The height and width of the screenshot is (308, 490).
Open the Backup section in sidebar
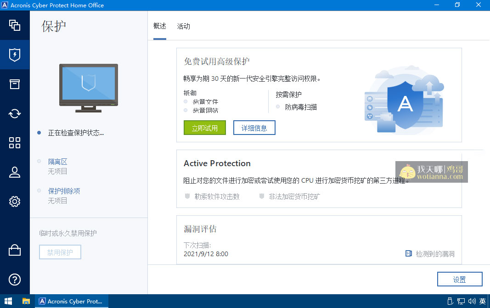15,25
